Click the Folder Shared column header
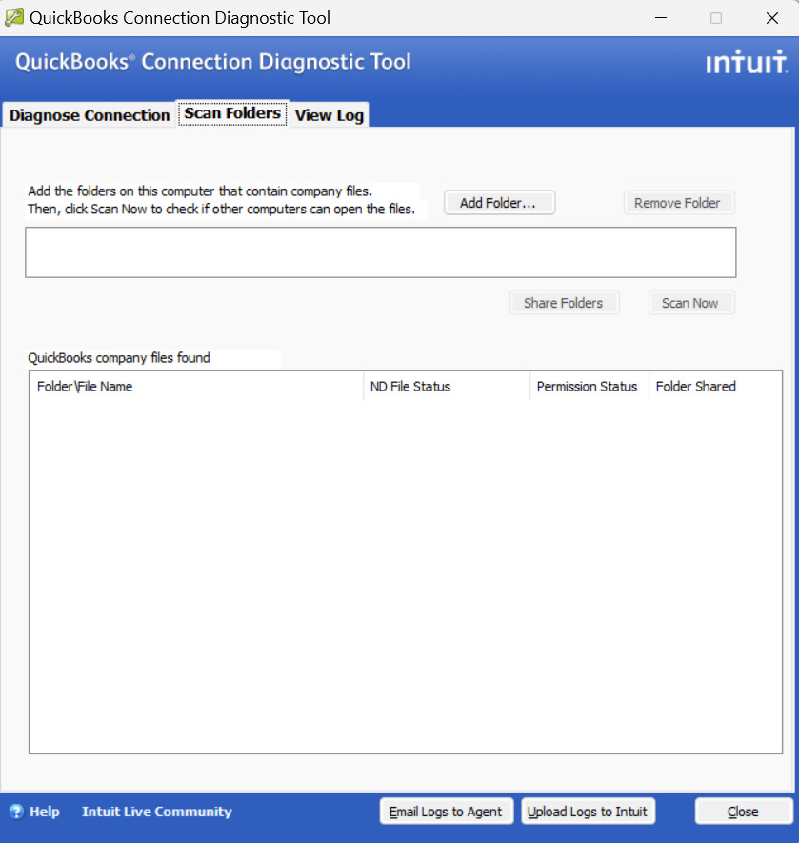799x843 pixels. 695,387
